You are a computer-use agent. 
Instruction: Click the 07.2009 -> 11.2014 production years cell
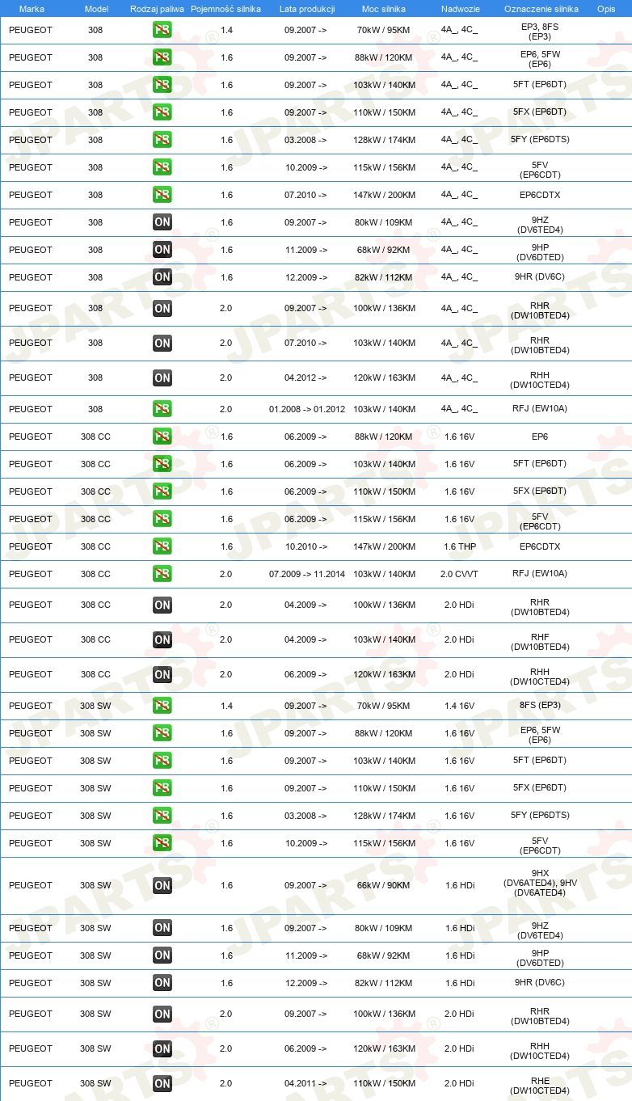pos(307,574)
